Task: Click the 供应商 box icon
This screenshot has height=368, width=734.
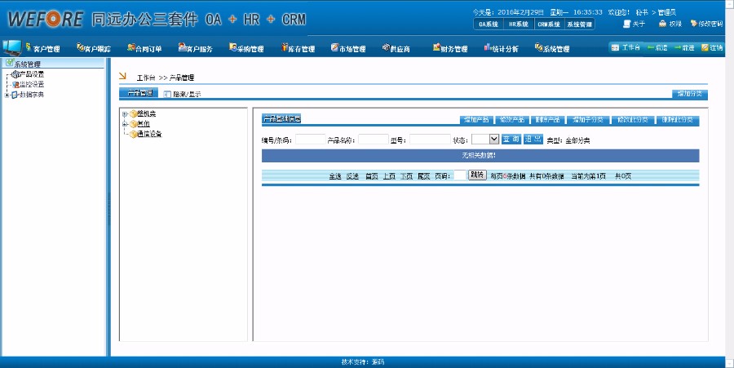Action: tap(387, 47)
